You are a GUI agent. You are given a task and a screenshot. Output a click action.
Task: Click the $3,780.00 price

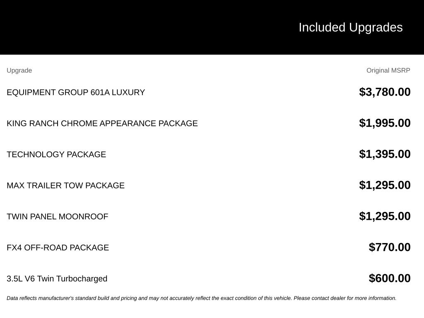(x=385, y=92)
